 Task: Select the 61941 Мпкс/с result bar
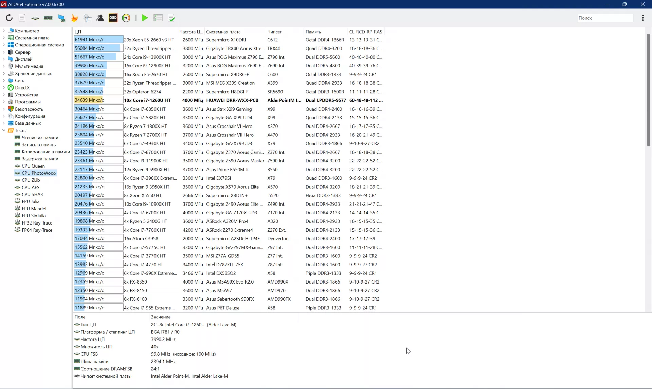(x=98, y=40)
